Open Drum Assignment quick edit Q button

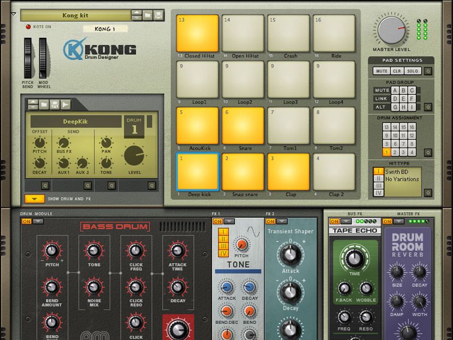point(428,152)
